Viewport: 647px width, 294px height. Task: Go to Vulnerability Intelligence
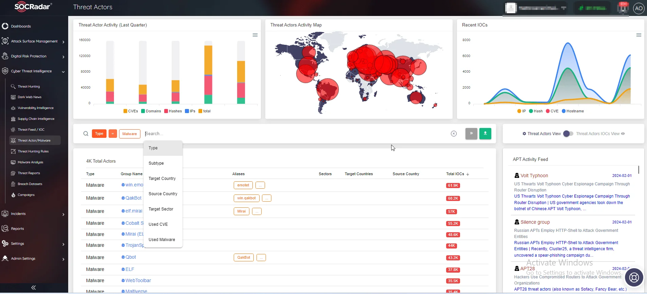(35, 108)
